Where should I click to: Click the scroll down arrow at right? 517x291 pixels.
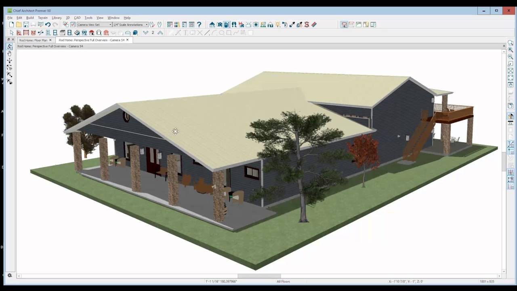504,271
